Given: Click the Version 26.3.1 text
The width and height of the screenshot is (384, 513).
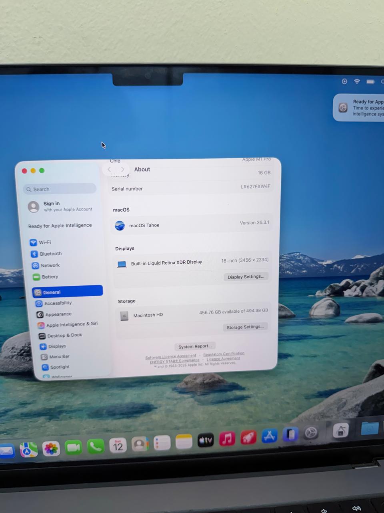Looking at the screenshot, I should (x=254, y=222).
